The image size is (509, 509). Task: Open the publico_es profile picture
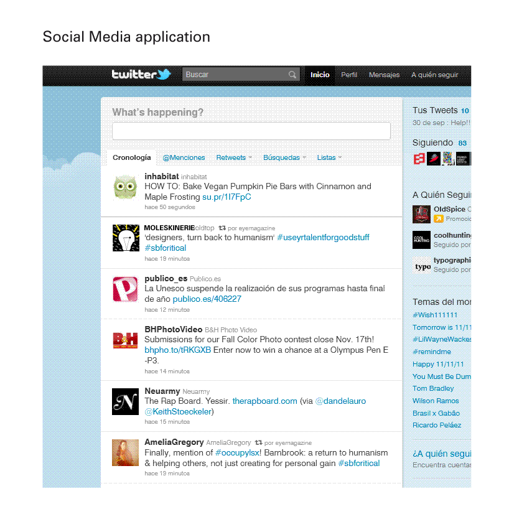tap(125, 289)
